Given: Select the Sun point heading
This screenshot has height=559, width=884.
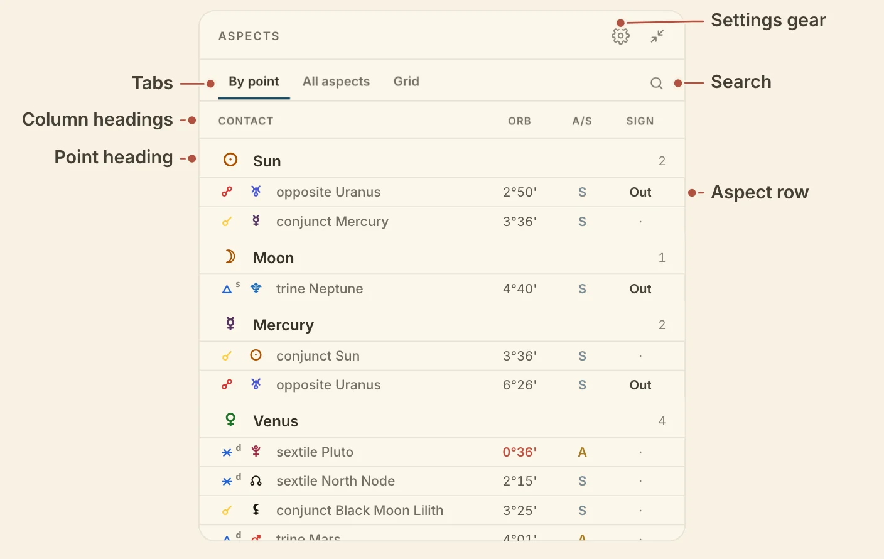Looking at the screenshot, I should [442, 161].
